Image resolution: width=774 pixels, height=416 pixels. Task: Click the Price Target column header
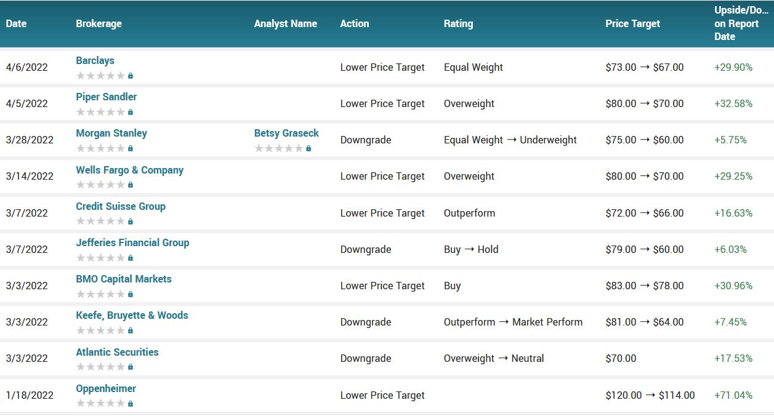(x=633, y=23)
